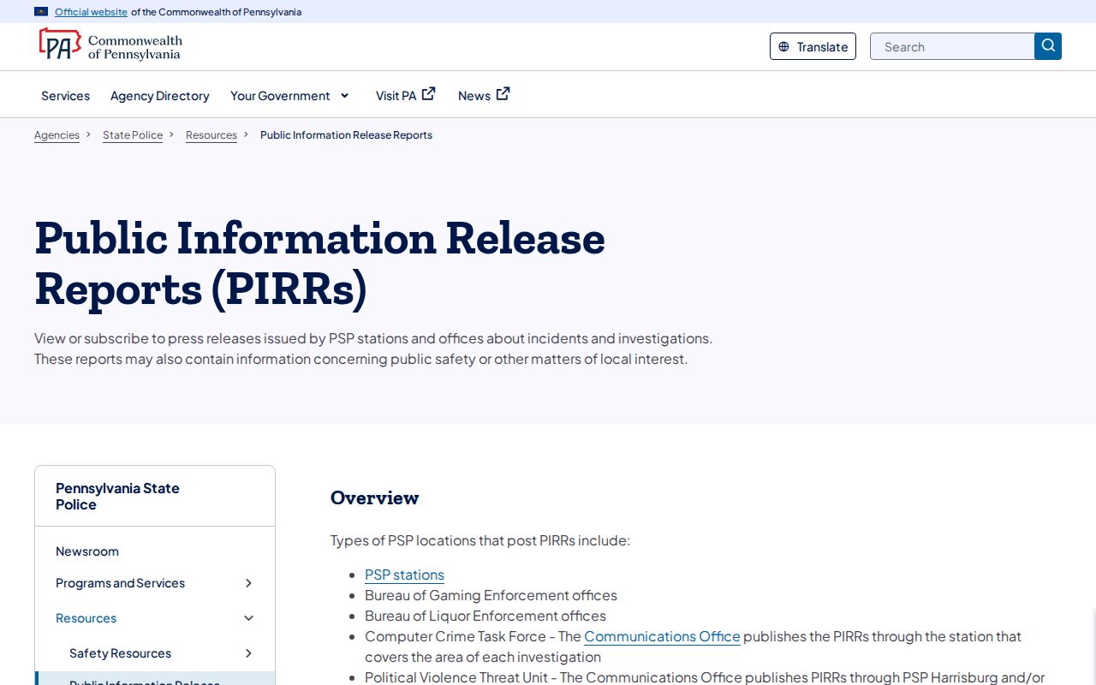Follow the Official website link
The image size is (1096, 685).
(91, 12)
